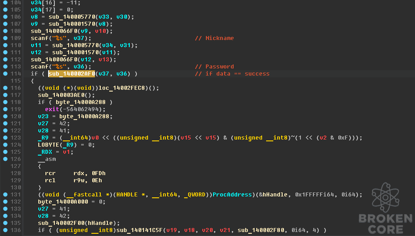Toggle breakpoint dot on line 136
The width and height of the screenshot is (415, 236).
[5, 230]
